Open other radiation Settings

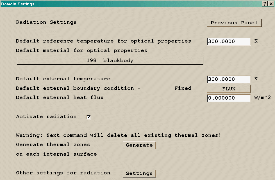[x=139, y=173]
